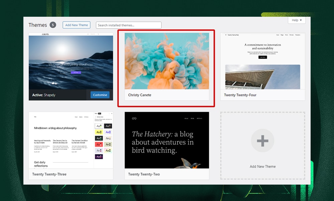Click the plus icon to add a new theme
The image size is (334, 201).
click(x=263, y=140)
